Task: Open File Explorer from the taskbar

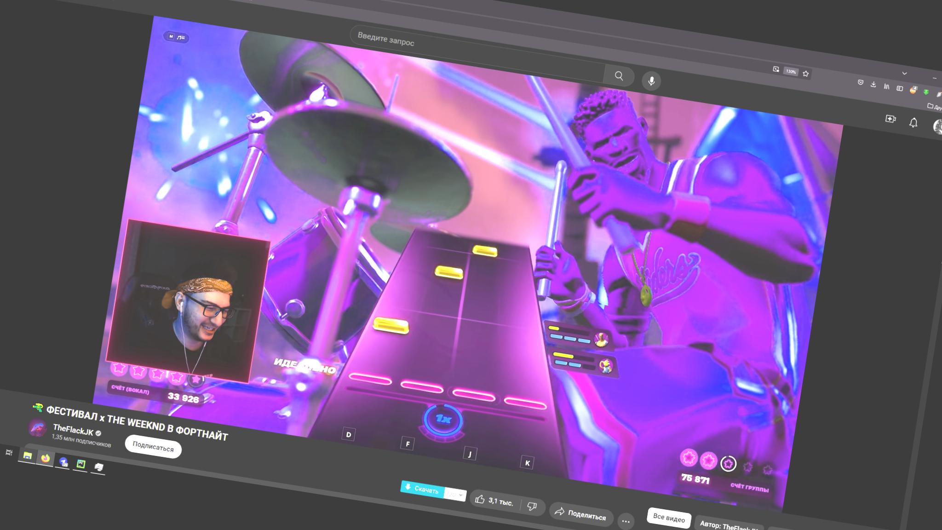Action: [x=28, y=455]
